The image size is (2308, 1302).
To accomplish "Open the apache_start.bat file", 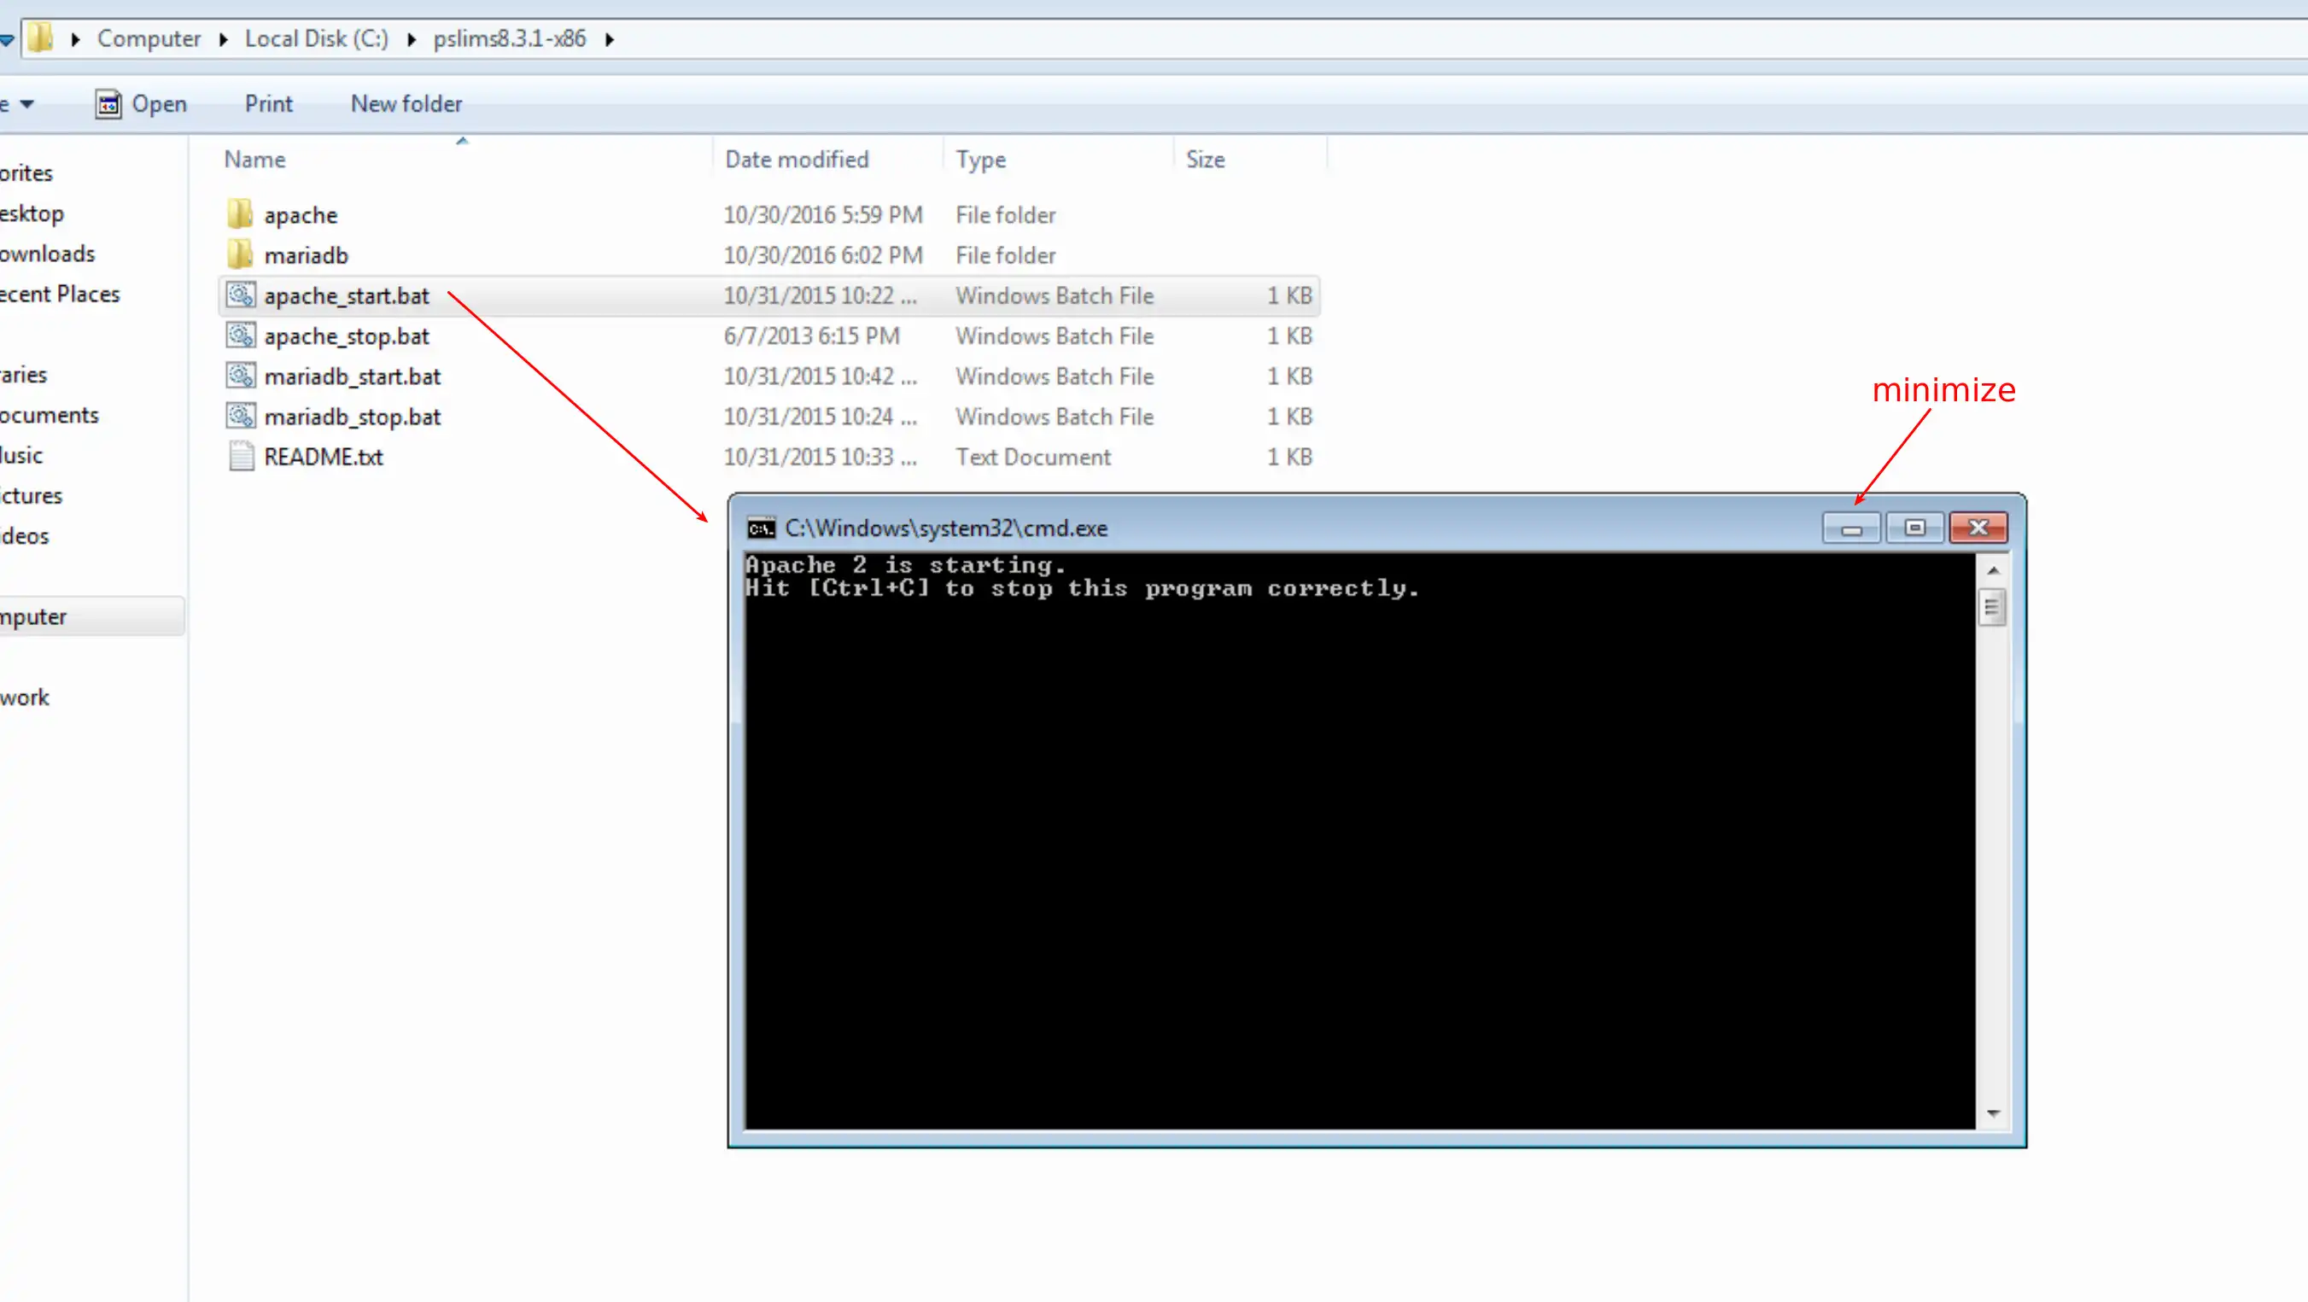I will click(346, 295).
